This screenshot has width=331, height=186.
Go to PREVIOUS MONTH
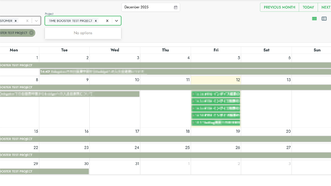(279, 7)
